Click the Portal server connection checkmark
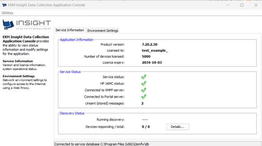The height and width of the screenshot is (146, 262). click(x=144, y=97)
